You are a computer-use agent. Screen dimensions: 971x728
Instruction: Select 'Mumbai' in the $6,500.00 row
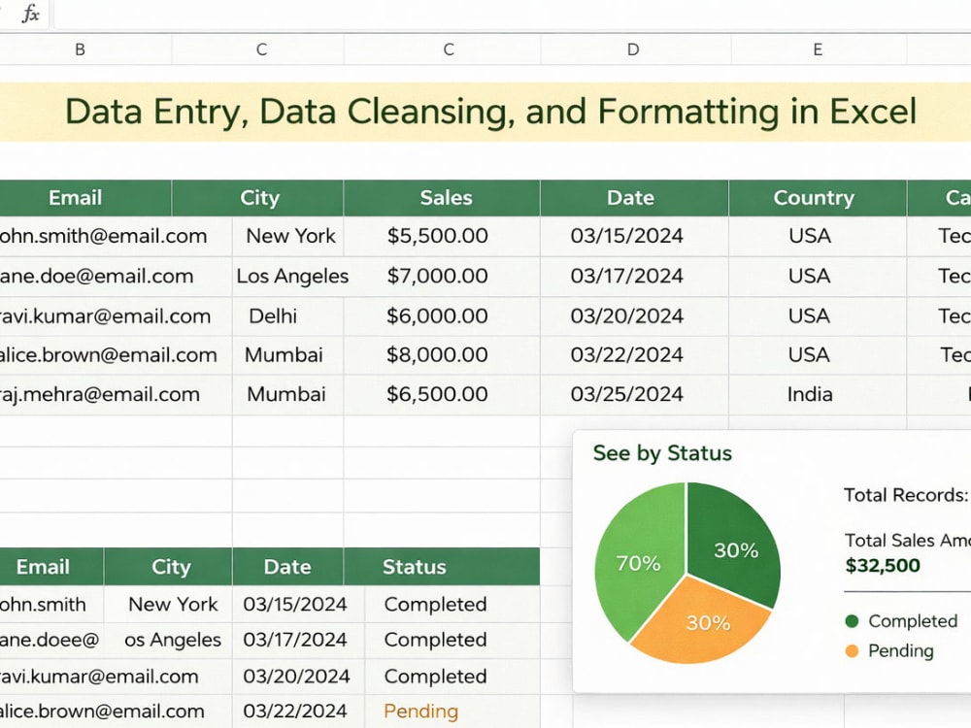[x=286, y=394]
